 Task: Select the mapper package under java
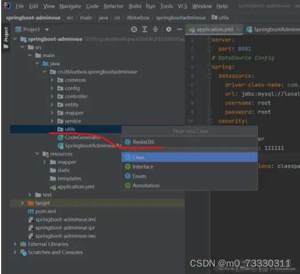point(74,113)
